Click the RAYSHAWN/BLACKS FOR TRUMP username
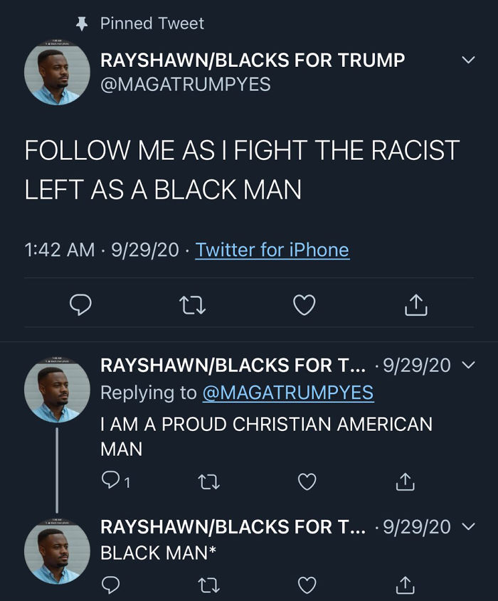 tap(253, 61)
